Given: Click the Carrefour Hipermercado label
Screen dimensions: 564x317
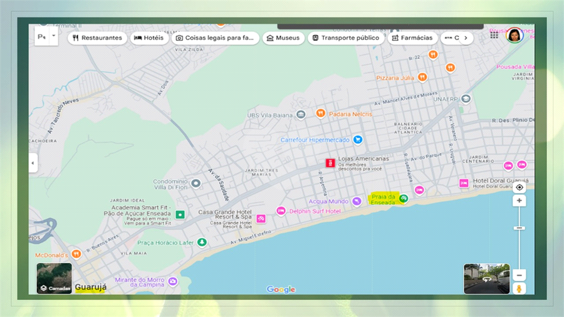Looking at the screenshot, I should [x=315, y=140].
